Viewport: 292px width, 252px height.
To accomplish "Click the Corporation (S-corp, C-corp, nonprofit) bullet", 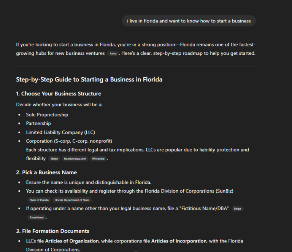I will point(69,141).
